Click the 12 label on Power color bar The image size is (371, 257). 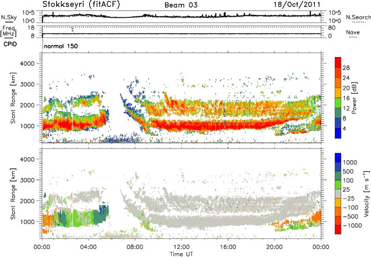point(346,109)
